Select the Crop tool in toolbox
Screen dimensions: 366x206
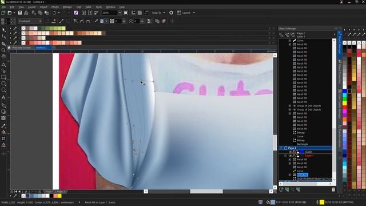click(3, 43)
